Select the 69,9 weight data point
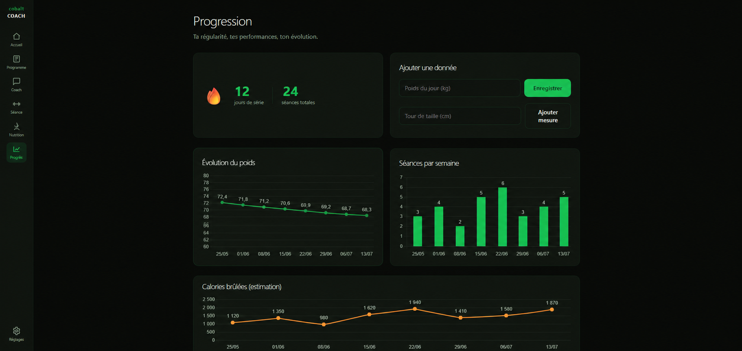The image size is (742, 351). pyautogui.click(x=306, y=211)
